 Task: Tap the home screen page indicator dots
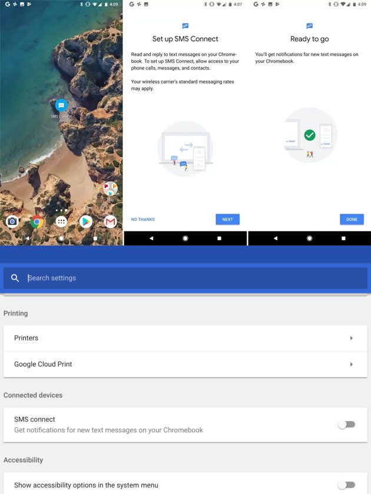pyautogui.click(x=61, y=210)
